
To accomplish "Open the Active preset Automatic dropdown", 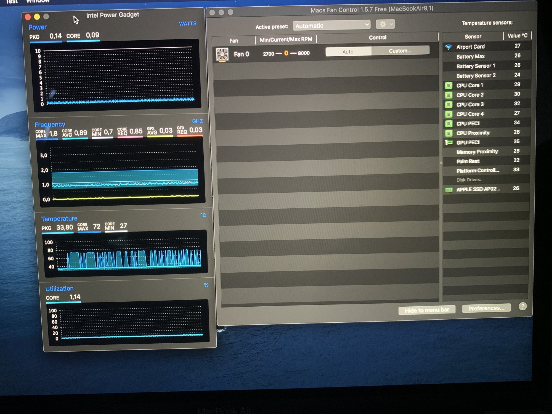I will click(331, 26).
